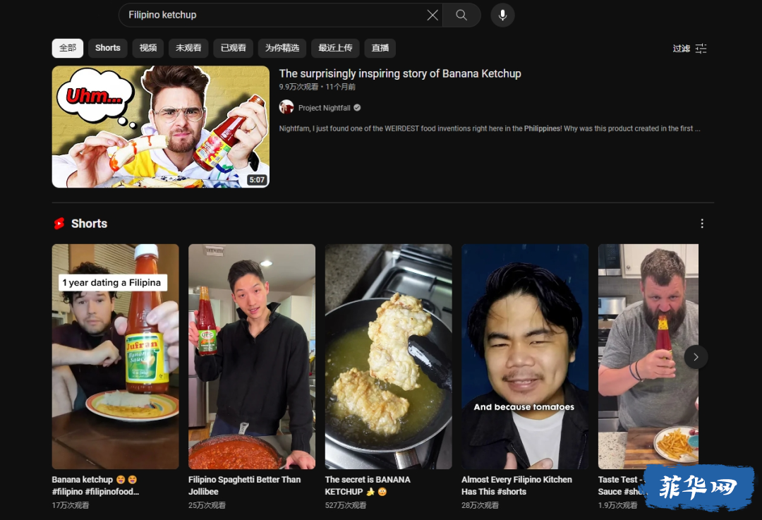Open the fried chicken in pan short thumbnail
This screenshot has height=520, width=762.
[x=388, y=357]
